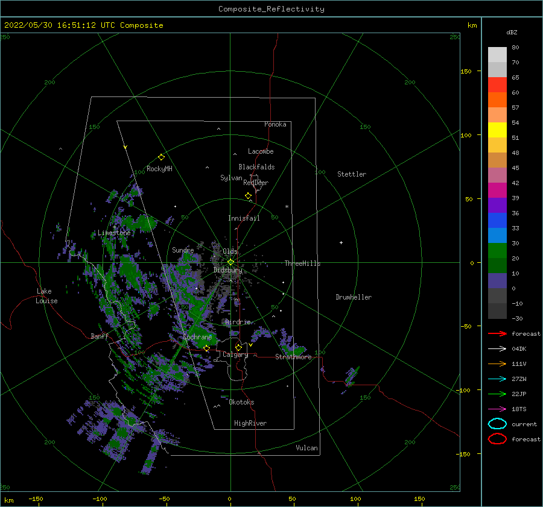The width and height of the screenshot is (543, 507).
Task: Click the yellow diamond marker near Cochrane
Action: pos(206,348)
